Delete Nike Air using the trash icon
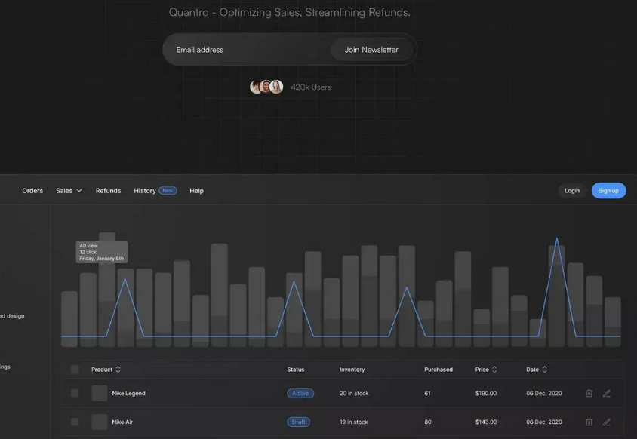The image size is (637, 439). (x=588, y=421)
